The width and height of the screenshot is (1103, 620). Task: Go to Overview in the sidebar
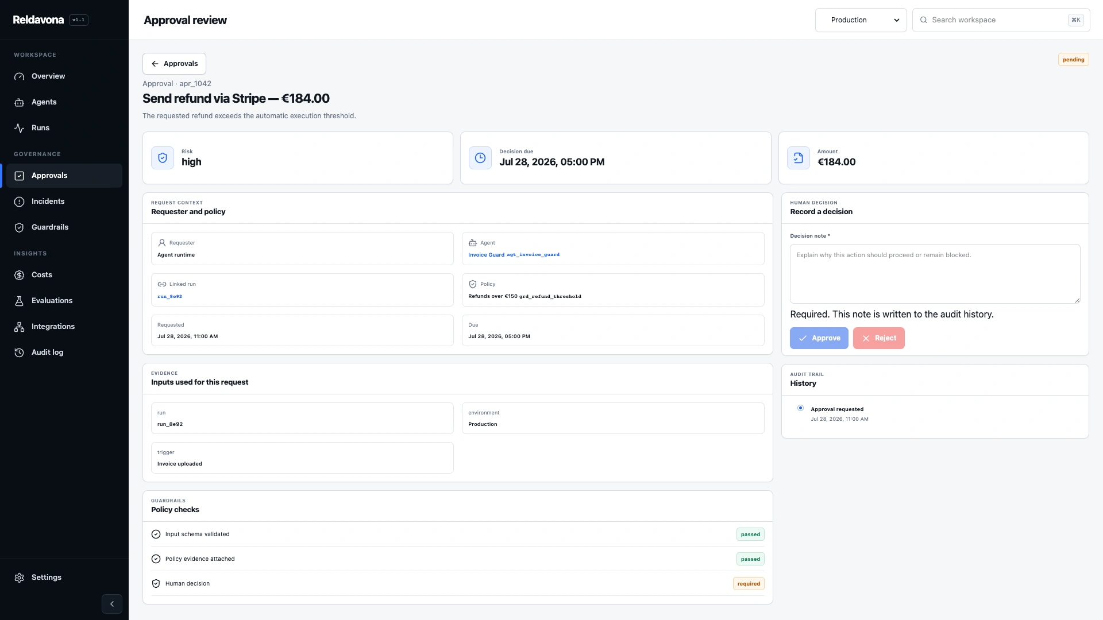(64, 76)
